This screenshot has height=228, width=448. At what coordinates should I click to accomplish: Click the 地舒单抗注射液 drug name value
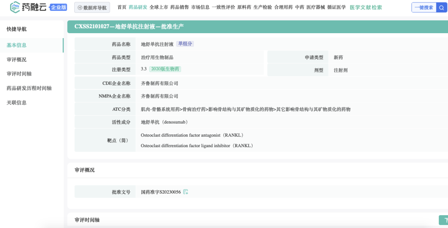[157, 44]
